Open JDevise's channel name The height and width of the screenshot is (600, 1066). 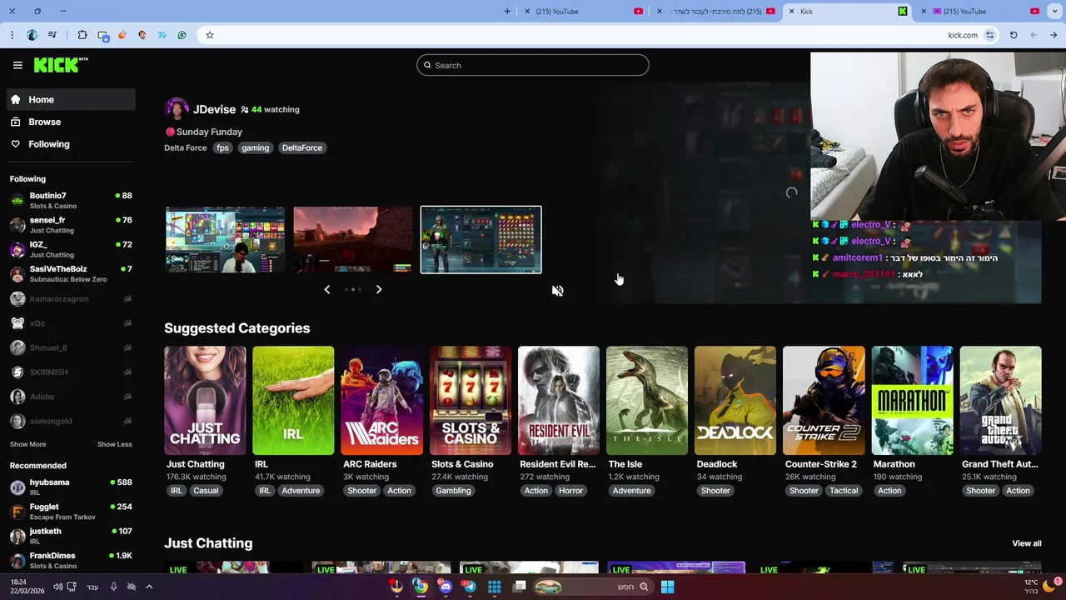214,109
